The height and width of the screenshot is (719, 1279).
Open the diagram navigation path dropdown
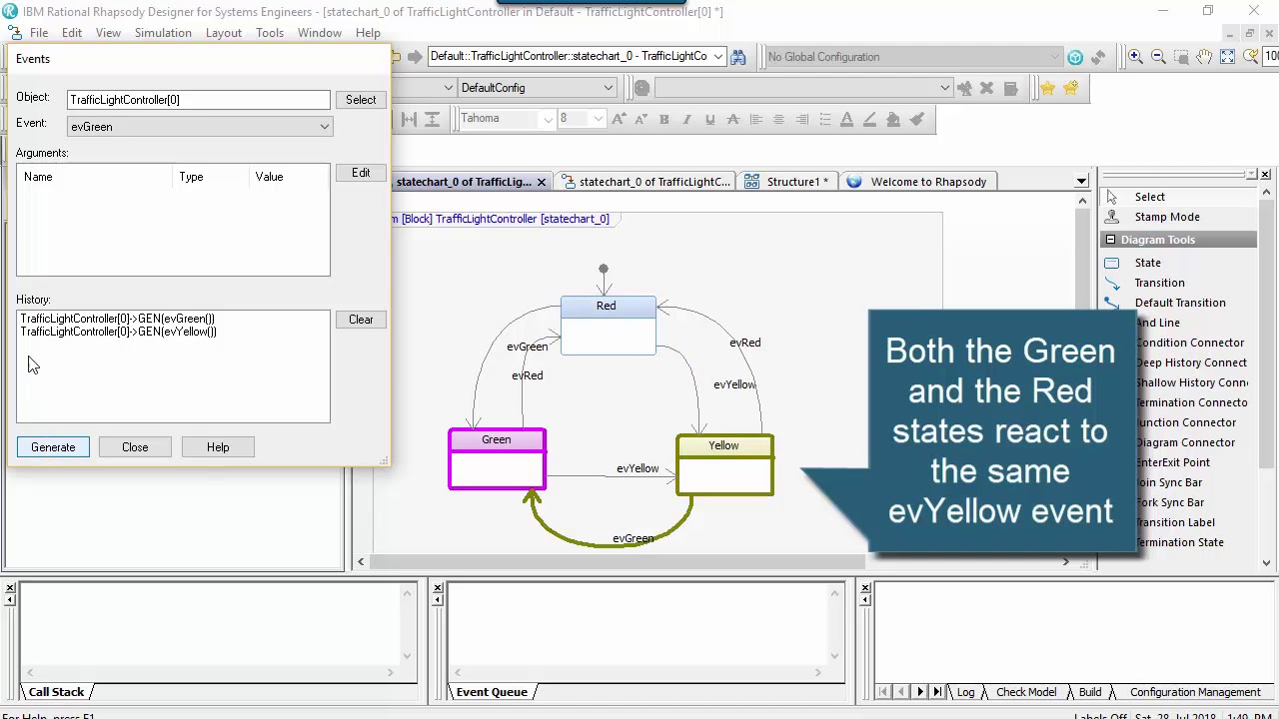716,57
